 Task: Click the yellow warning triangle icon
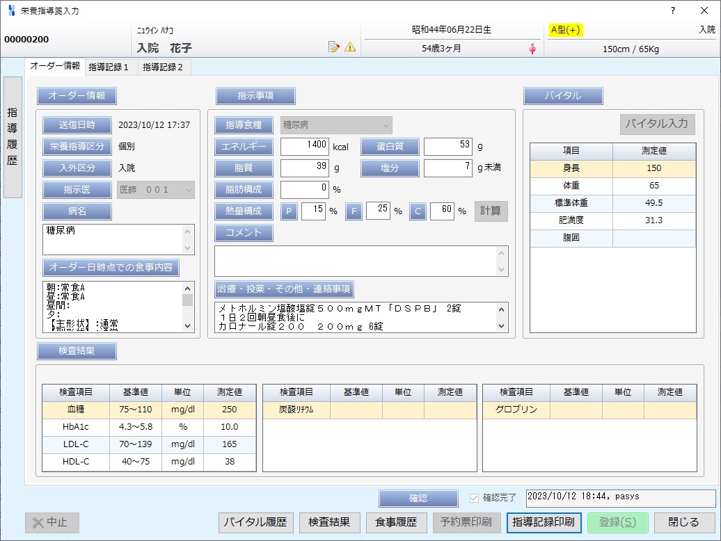(x=350, y=47)
